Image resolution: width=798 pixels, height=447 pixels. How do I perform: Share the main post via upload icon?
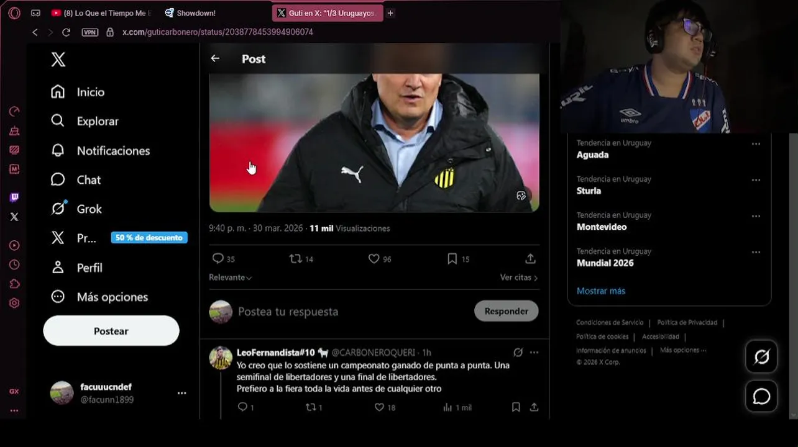coord(530,259)
